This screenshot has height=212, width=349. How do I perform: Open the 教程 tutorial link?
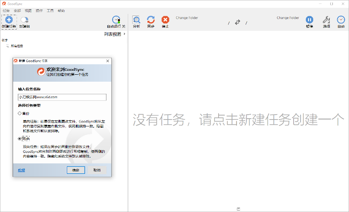pyautogui.click(x=21, y=170)
